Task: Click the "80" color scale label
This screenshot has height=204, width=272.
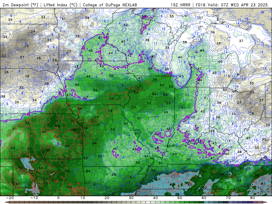Action: tap(253, 198)
